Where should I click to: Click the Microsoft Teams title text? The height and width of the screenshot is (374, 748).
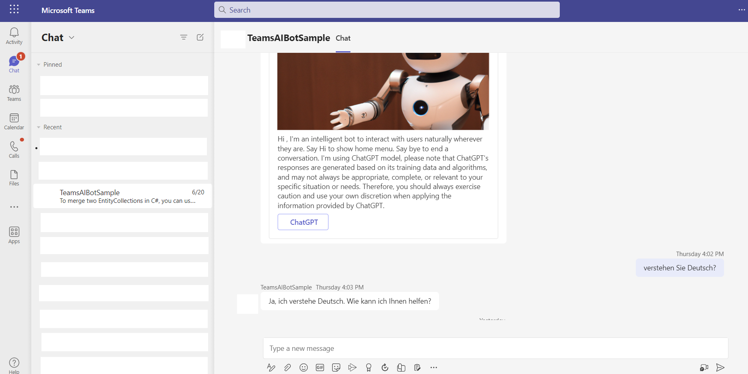(68, 10)
